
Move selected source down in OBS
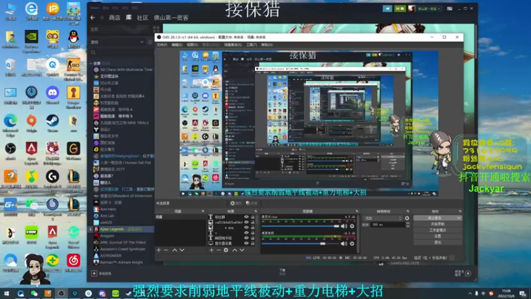point(242,250)
